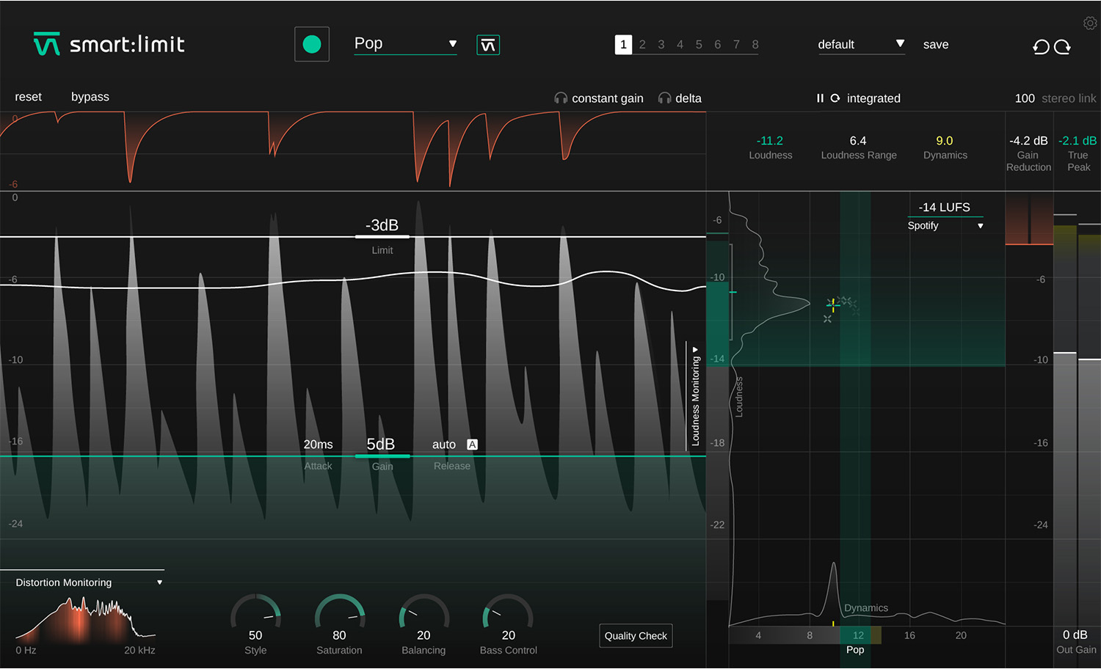The image size is (1101, 669).
Task: Select state slot 3
Action: pos(661,45)
